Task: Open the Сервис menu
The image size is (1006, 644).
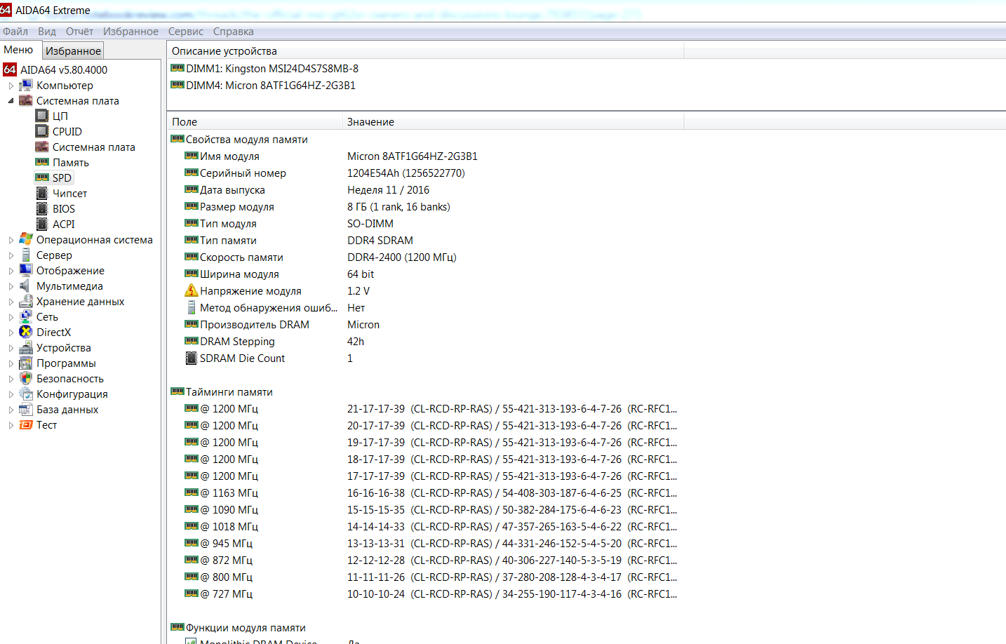Action: tap(186, 32)
